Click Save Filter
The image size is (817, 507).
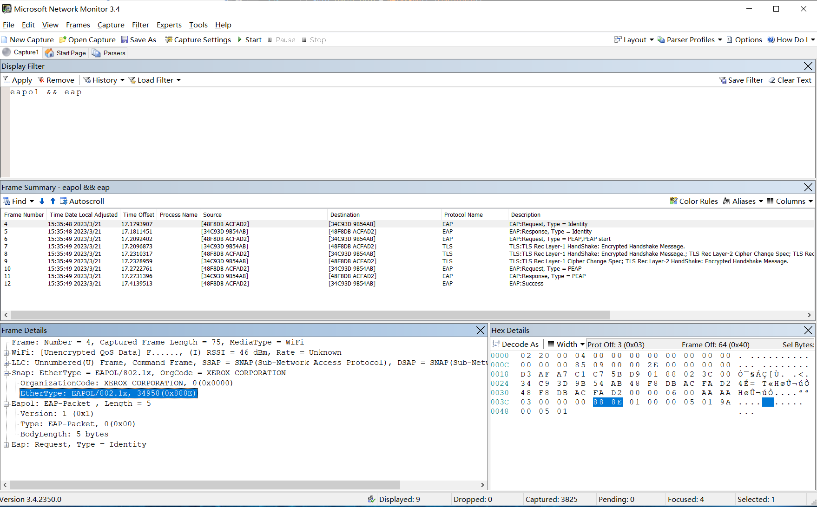click(741, 80)
